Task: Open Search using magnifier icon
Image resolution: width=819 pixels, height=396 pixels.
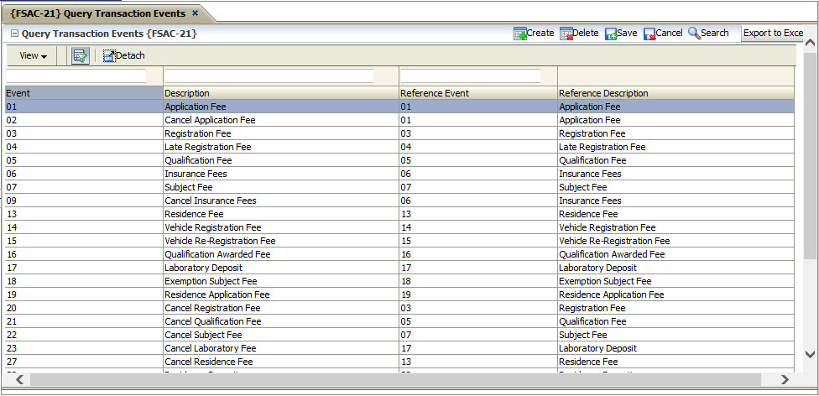Action: point(694,34)
